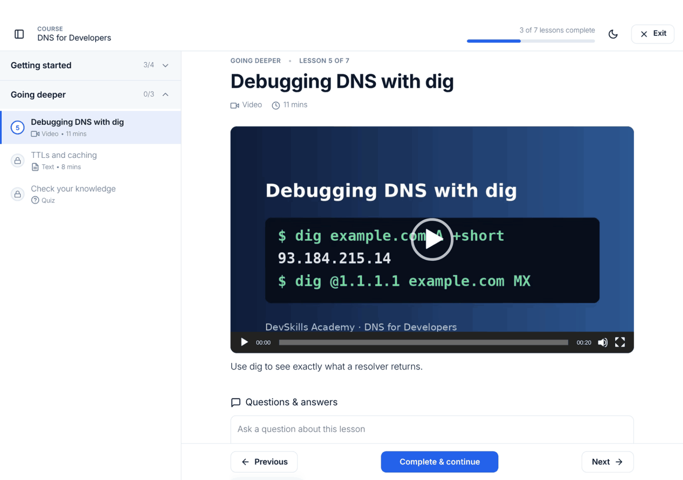
Task: Click the video camera icon under the title
Action: [x=234, y=106]
